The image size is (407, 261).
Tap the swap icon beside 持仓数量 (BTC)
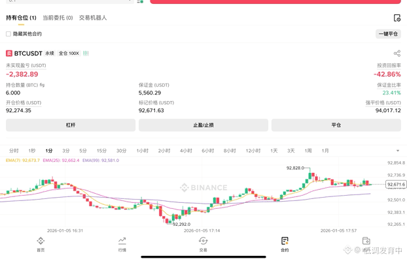(42, 85)
